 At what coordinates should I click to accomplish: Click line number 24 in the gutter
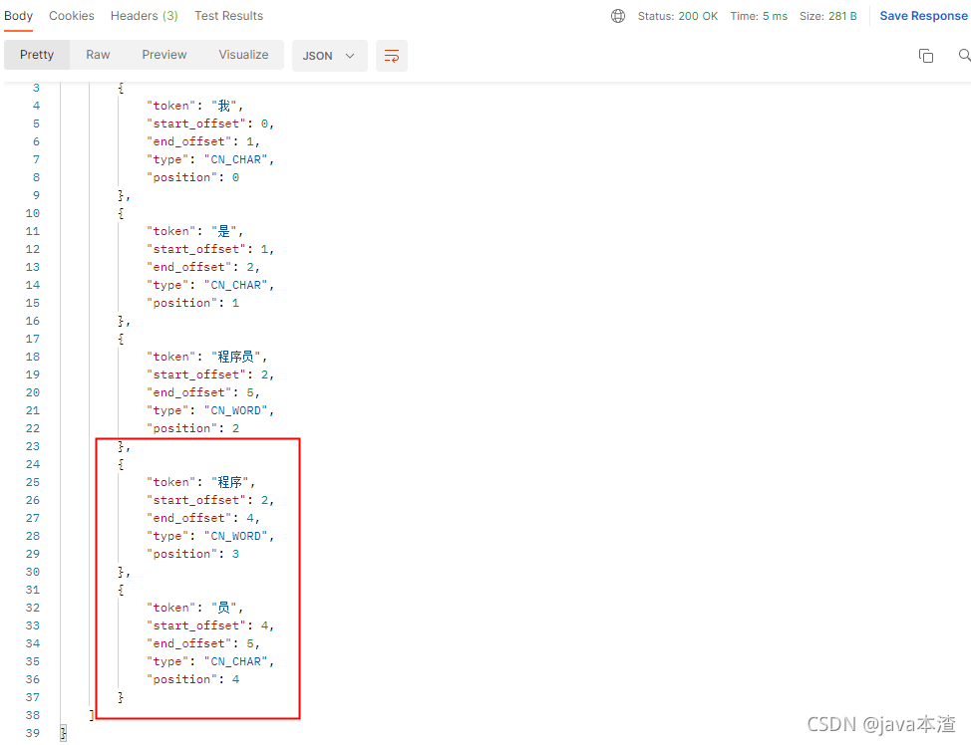click(x=32, y=465)
